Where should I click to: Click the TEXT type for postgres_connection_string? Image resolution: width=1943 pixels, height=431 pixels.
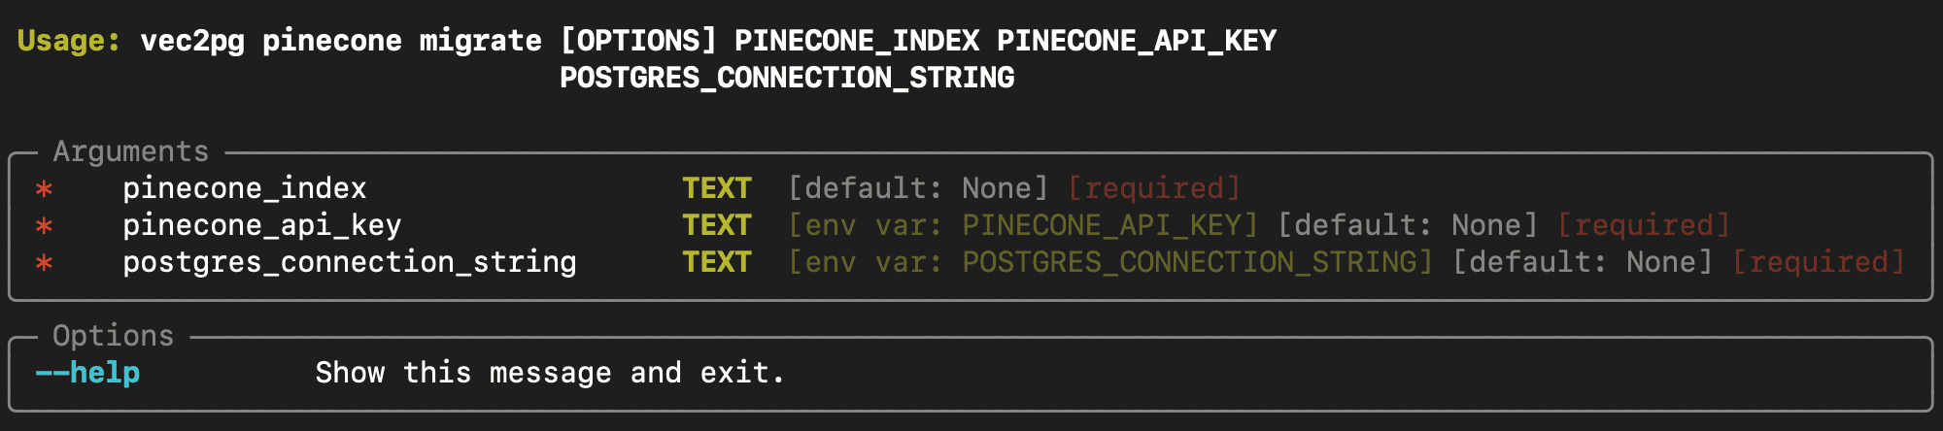[717, 262]
